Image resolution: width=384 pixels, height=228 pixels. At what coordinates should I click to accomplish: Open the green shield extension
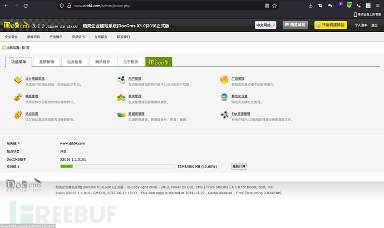tap(349, 5)
